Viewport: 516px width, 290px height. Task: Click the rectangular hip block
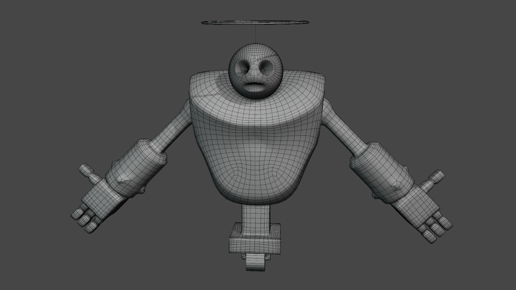pyautogui.click(x=255, y=244)
